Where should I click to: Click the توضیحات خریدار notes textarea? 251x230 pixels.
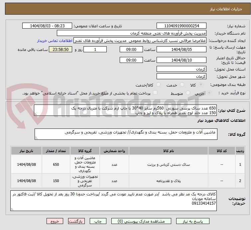(113, 201)
